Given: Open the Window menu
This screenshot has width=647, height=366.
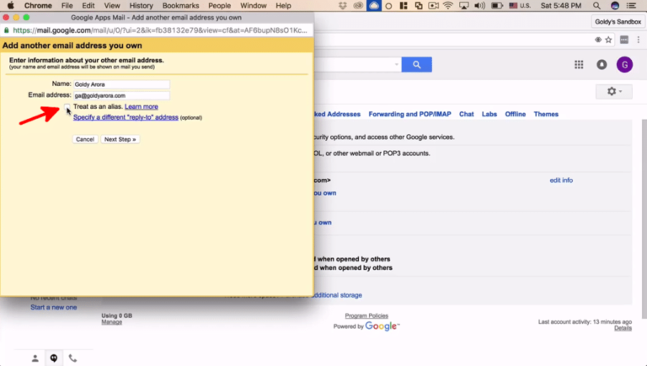Looking at the screenshot, I should tap(254, 6).
